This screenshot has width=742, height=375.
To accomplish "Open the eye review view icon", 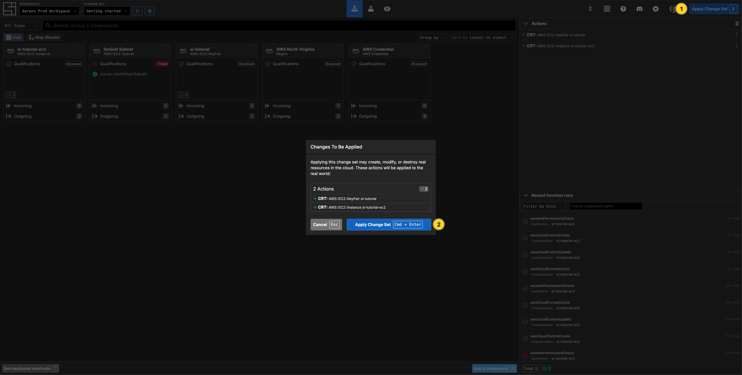I will point(387,9).
